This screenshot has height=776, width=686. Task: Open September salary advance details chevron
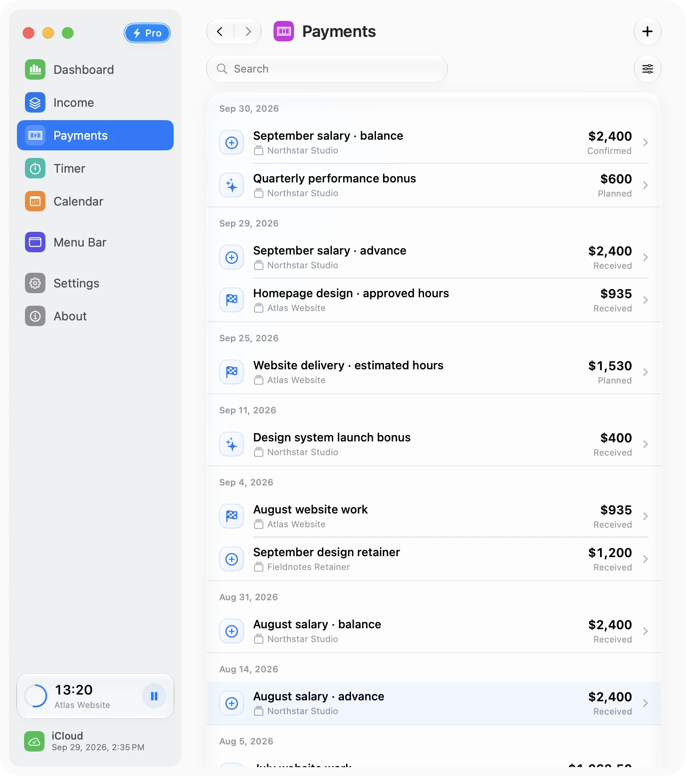tap(645, 257)
